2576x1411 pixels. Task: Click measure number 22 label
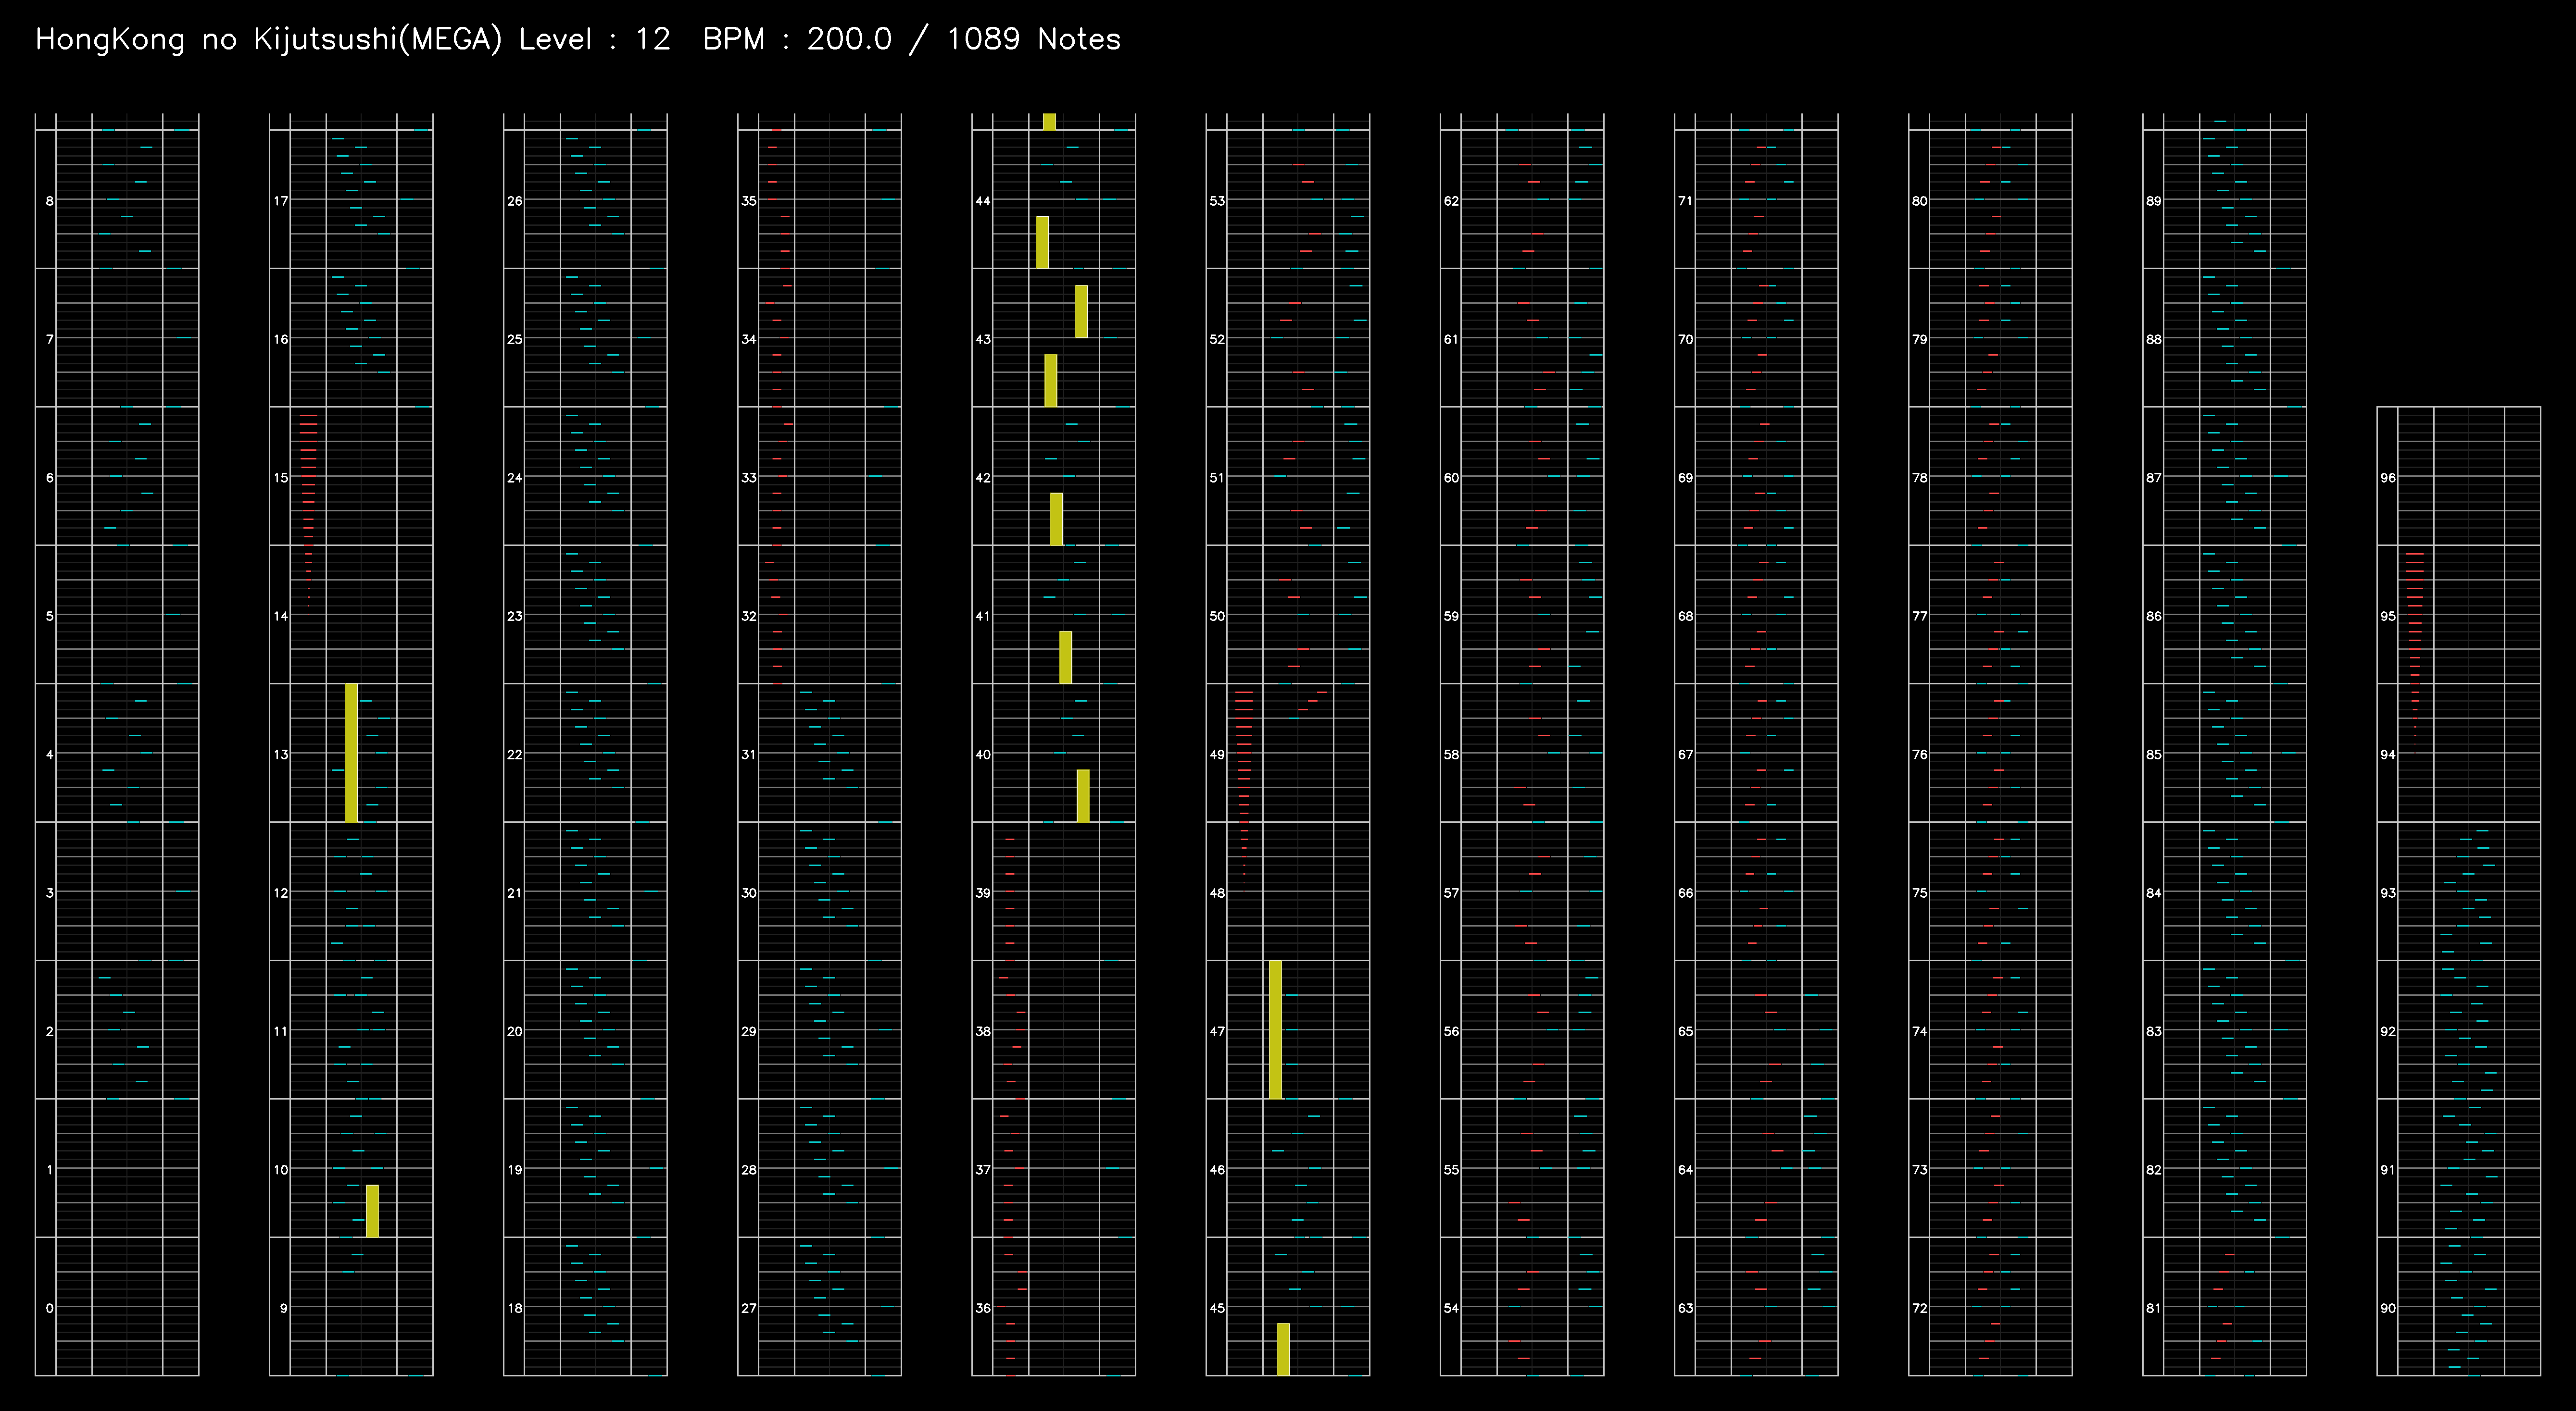click(514, 755)
